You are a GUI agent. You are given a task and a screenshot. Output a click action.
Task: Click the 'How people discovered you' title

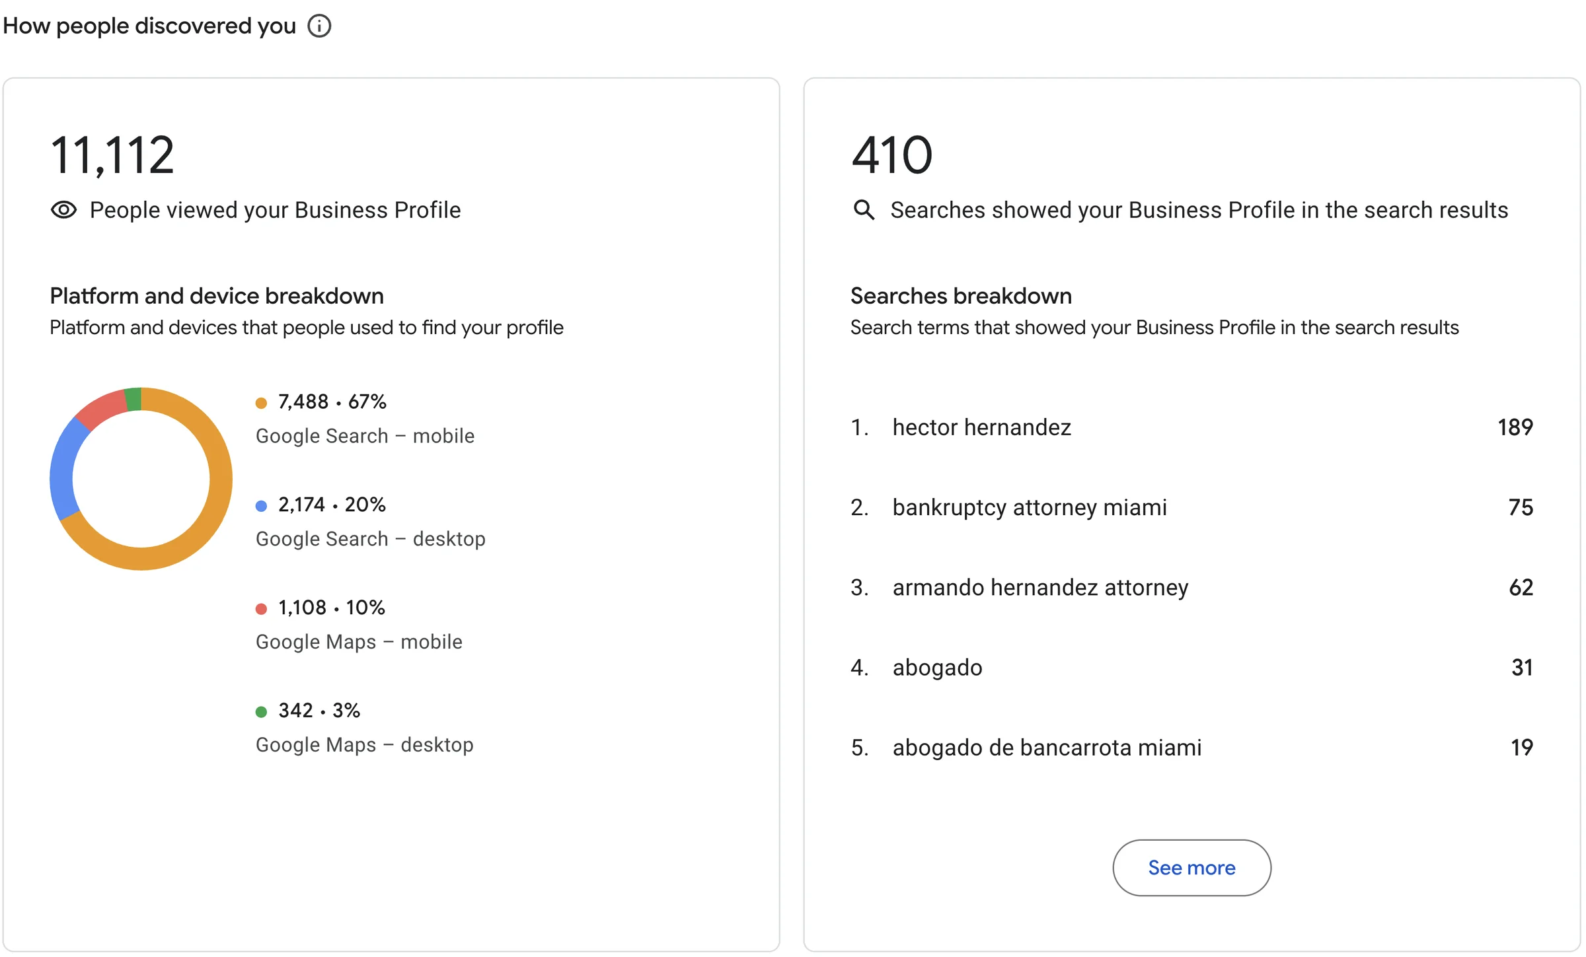pos(149,26)
